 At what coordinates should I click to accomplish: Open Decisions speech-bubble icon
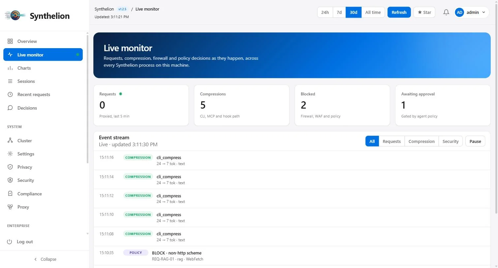click(10, 108)
